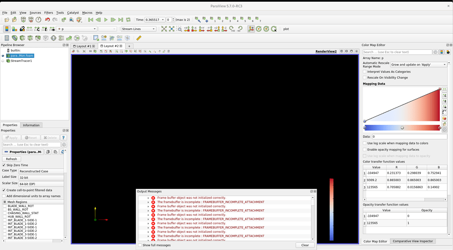Switch to the Information tab
Viewport: 453px width, 250px height.
pos(31,125)
